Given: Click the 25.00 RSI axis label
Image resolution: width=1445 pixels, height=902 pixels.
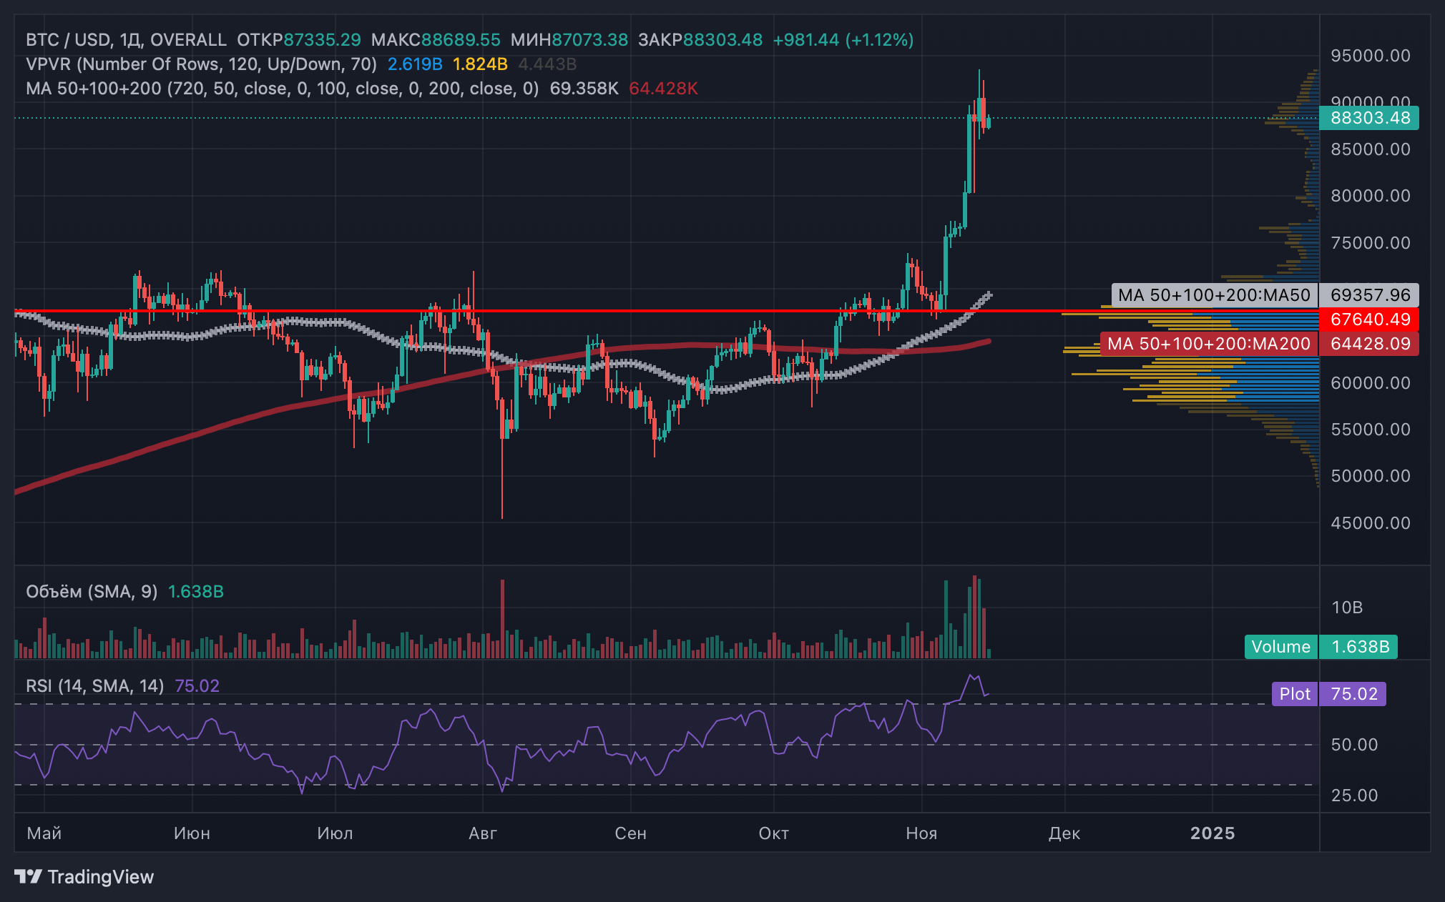Looking at the screenshot, I should pos(1354,796).
